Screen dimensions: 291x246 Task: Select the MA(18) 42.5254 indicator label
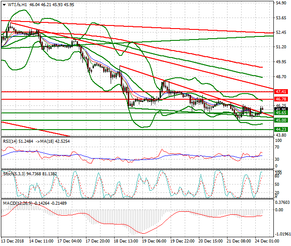coord(55,141)
